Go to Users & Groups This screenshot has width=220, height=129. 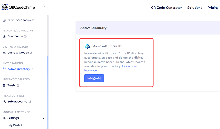[x=18, y=53]
